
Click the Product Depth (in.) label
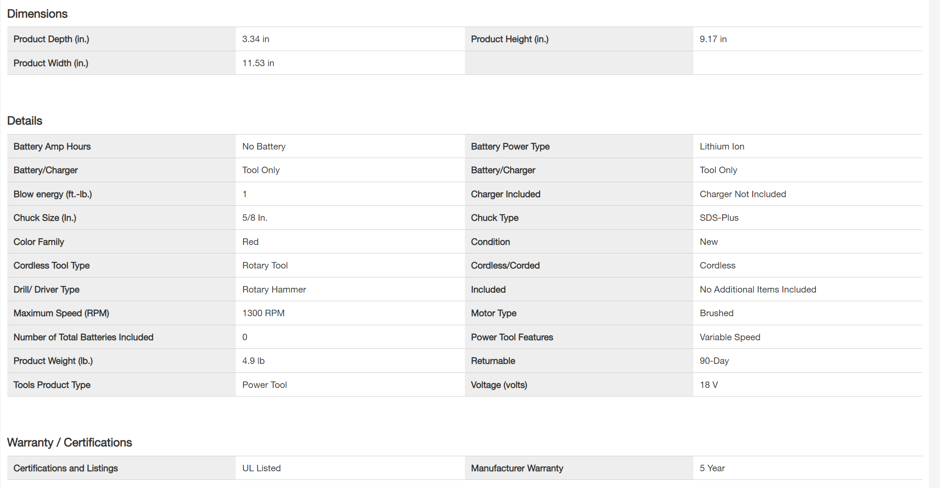coord(51,39)
